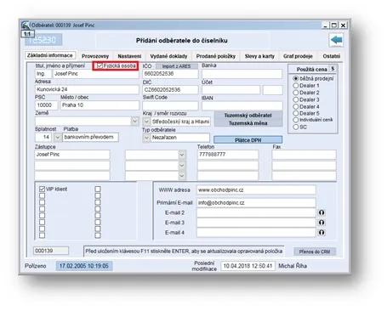This screenshot has height=311, width=387.
Task: Click the name field Josef Pinc
Action: [x=96, y=74]
